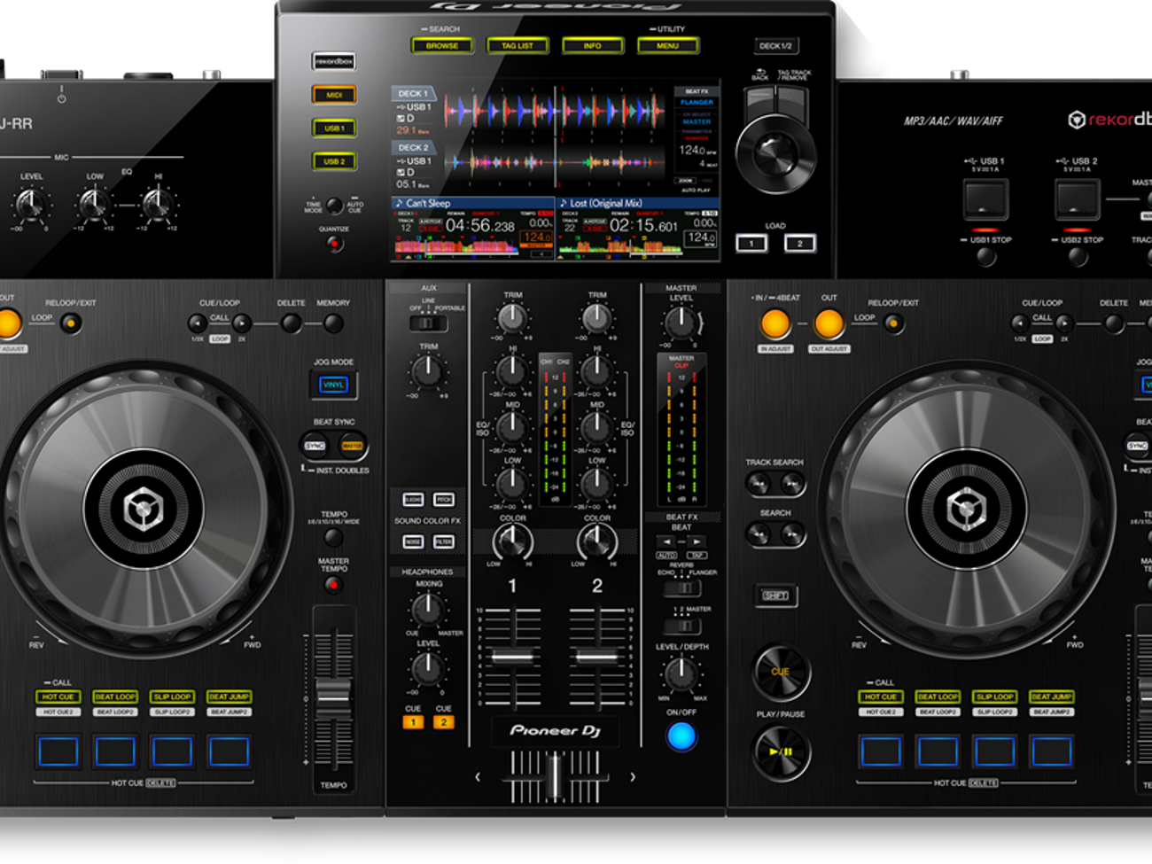Image resolution: width=1152 pixels, height=864 pixels.
Task: Select the USB 2 source button
Action: click(x=334, y=161)
